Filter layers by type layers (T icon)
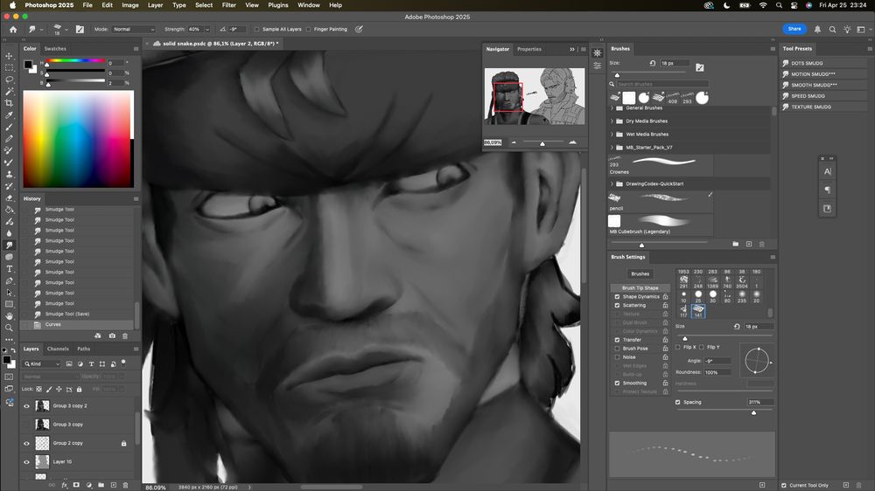Image resolution: width=875 pixels, height=491 pixels. [91, 364]
